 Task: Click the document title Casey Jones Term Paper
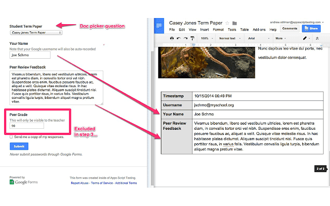click(x=196, y=23)
